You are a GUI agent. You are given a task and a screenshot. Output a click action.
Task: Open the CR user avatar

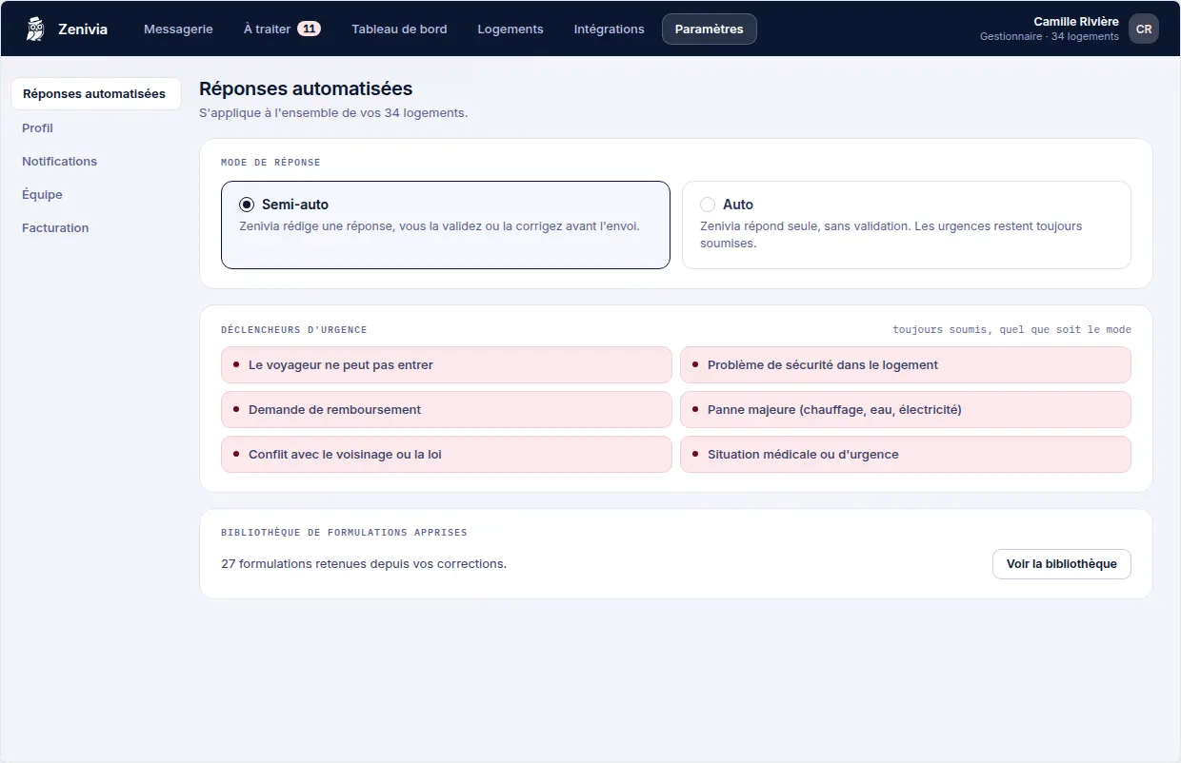pos(1144,29)
